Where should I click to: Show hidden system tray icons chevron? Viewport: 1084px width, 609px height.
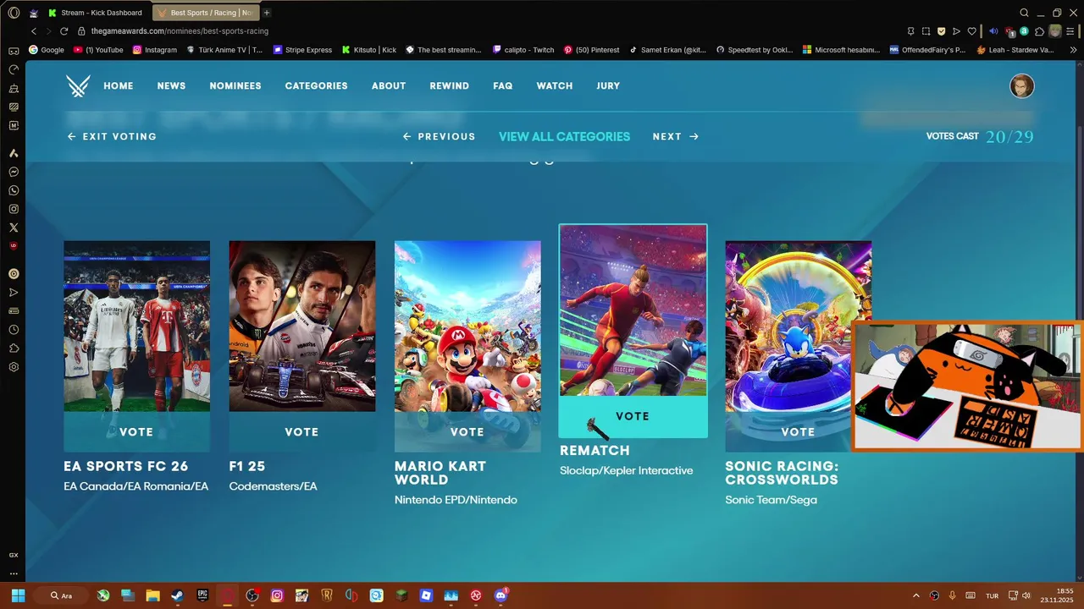coord(916,595)
